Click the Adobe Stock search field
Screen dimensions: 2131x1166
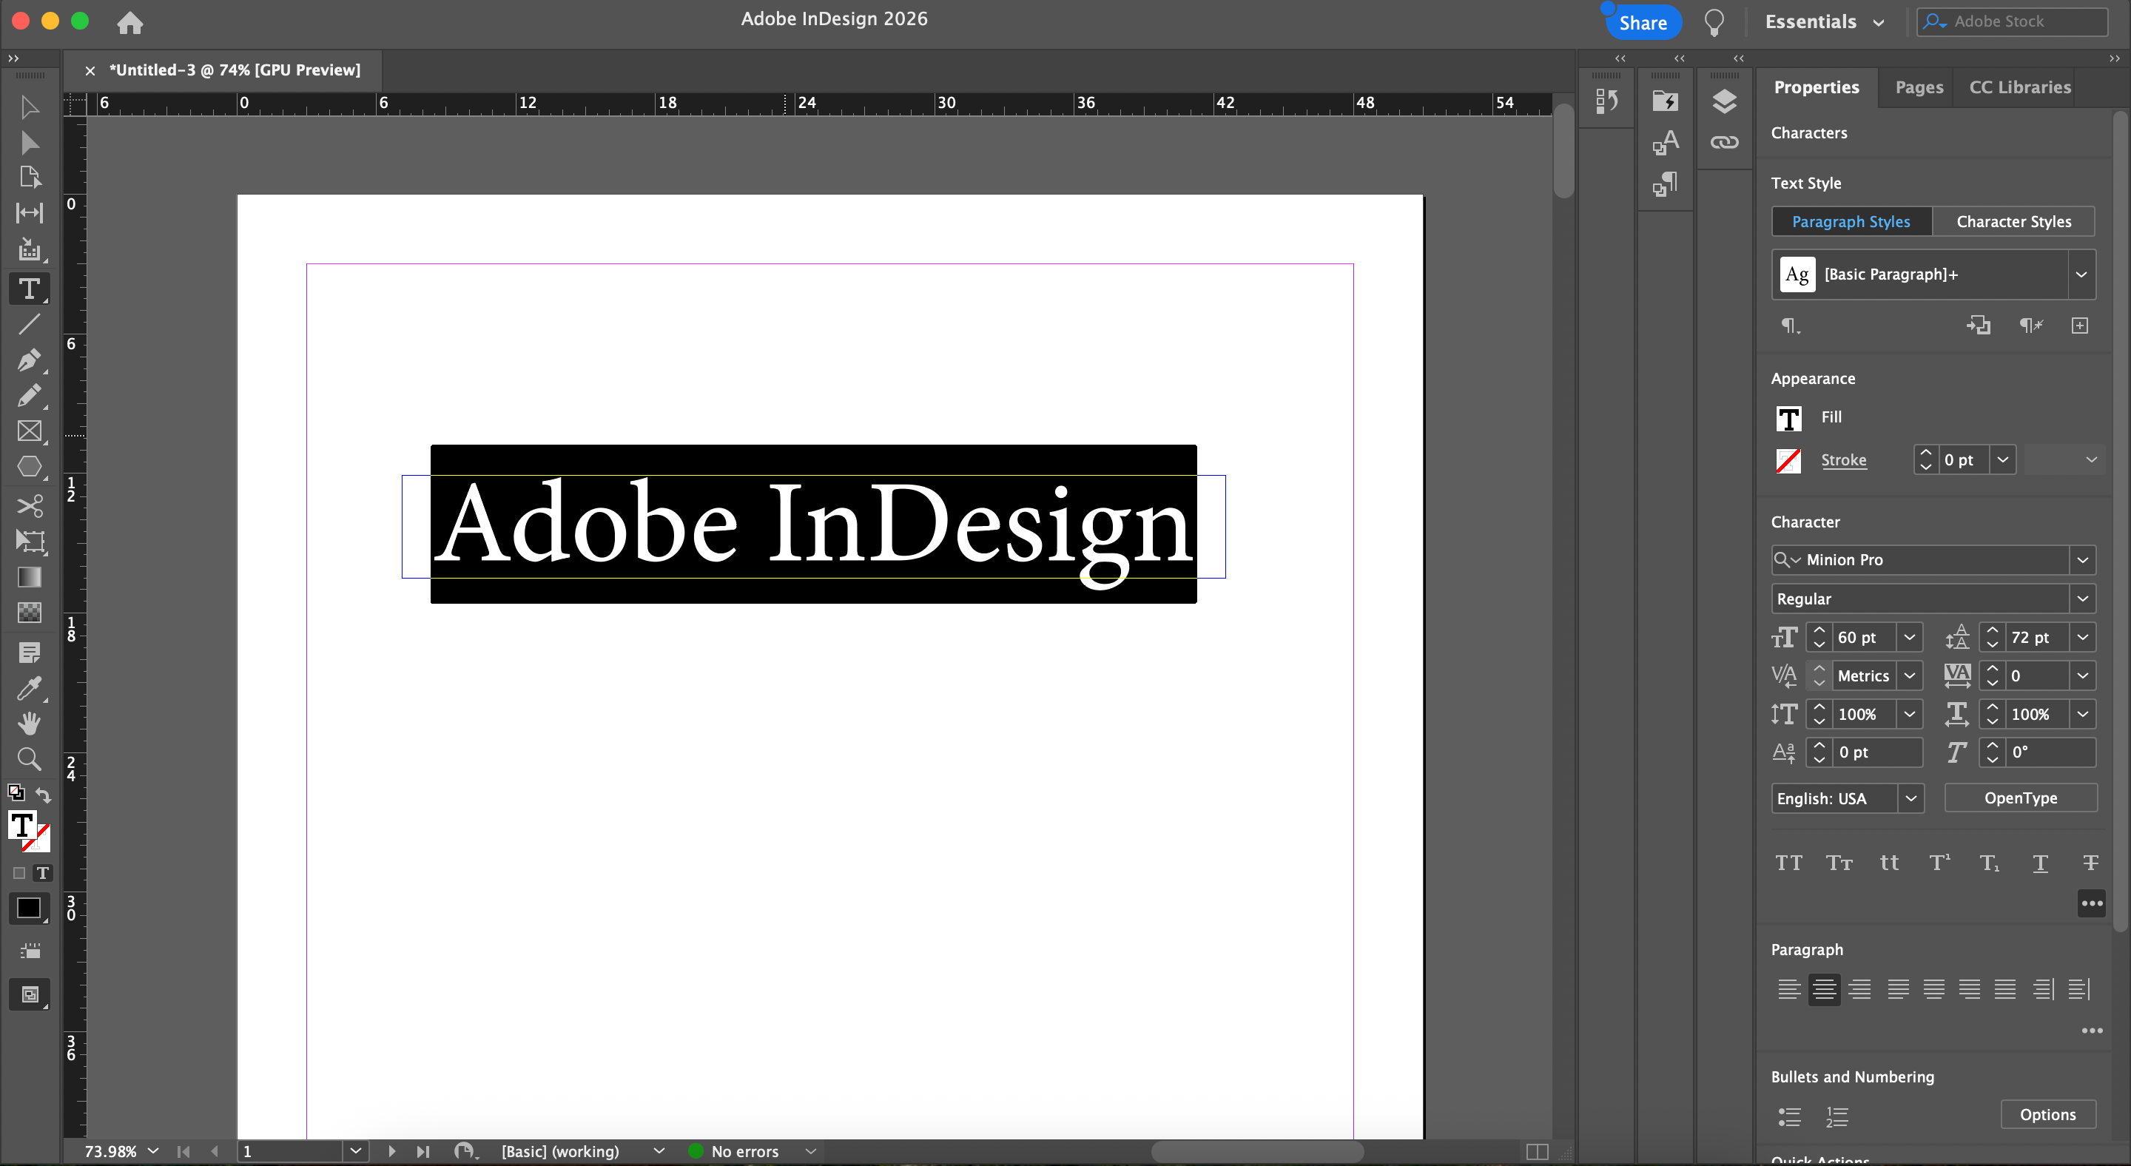pyautogui.click(x=2019, y=21)
